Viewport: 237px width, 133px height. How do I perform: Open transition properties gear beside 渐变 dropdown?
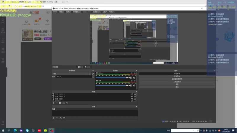93,74
